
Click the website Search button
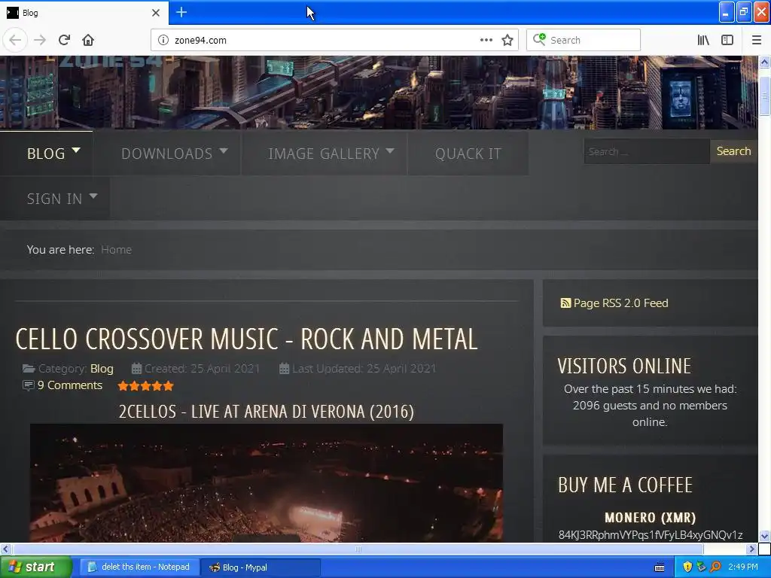[733, 151]
